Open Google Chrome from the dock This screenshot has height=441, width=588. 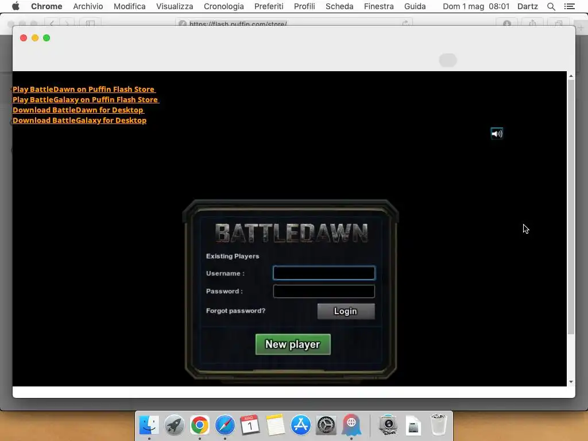click(199, 425)
